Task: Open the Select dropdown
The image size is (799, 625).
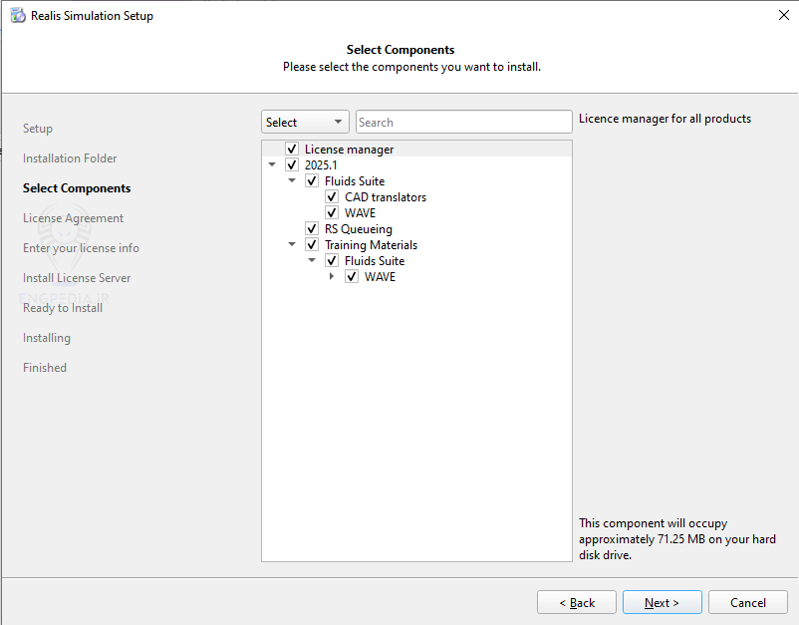Action: click(x=305, y=123)
